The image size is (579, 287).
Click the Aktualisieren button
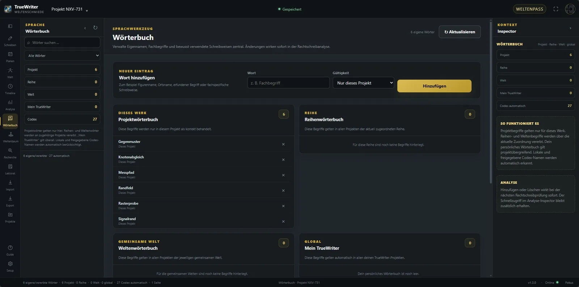coord(460,32)
